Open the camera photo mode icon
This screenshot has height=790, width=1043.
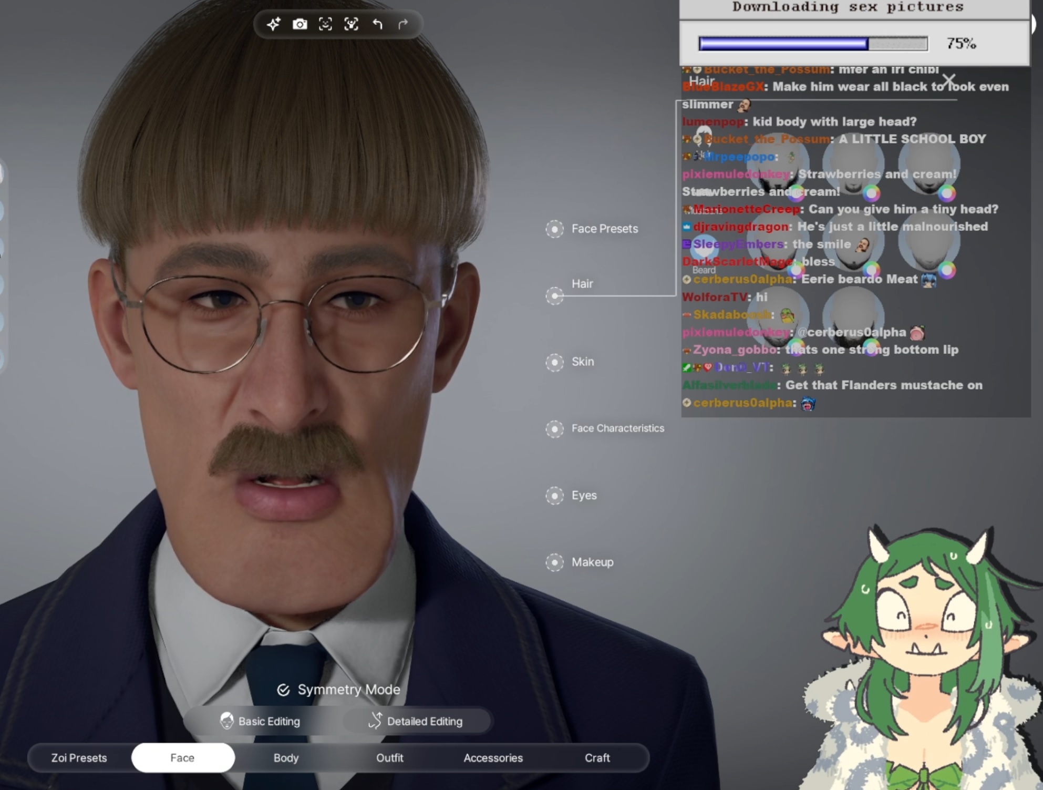pos(300,24)
